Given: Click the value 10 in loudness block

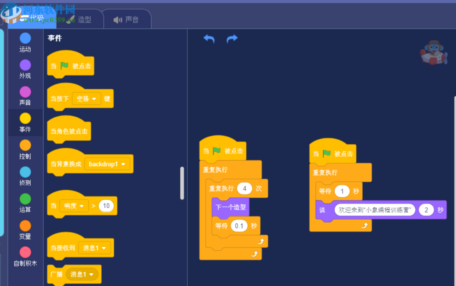Looking at the screenshot, I should 106,206.
